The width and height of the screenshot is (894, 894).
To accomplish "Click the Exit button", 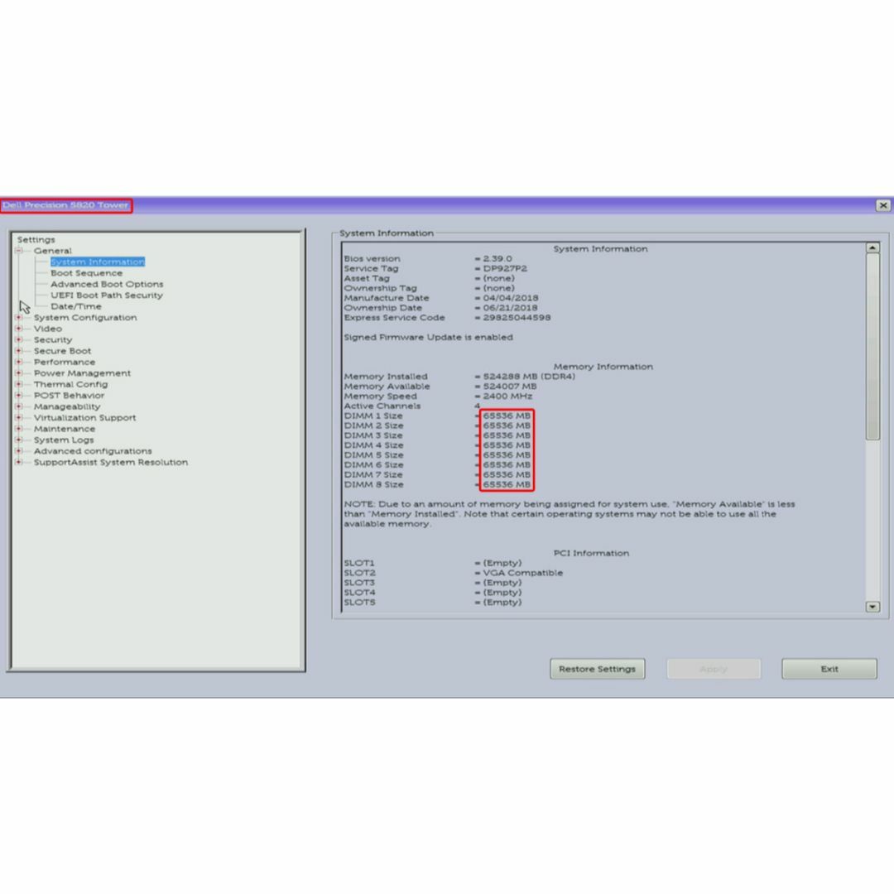I will [829, 669].
